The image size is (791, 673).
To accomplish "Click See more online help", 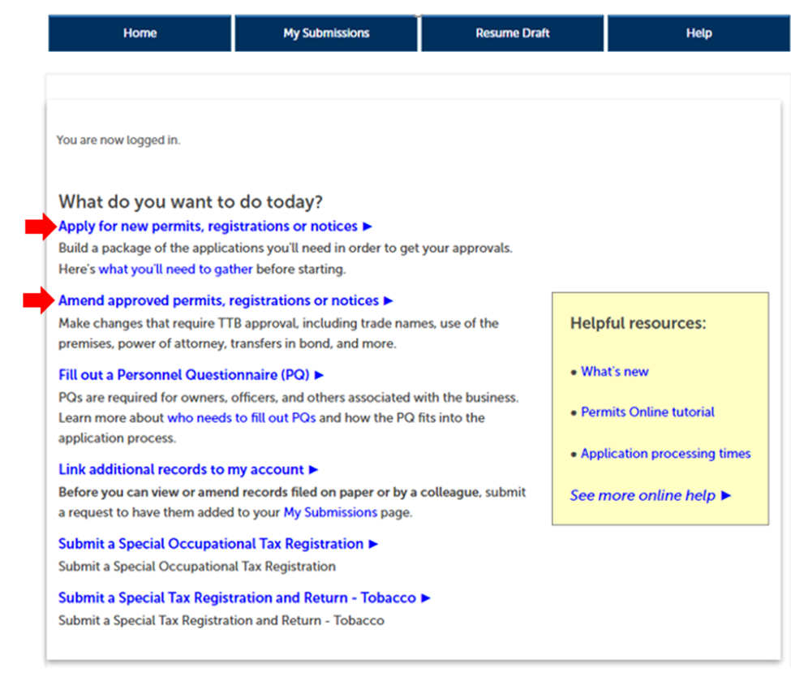I will pos(643,496).
